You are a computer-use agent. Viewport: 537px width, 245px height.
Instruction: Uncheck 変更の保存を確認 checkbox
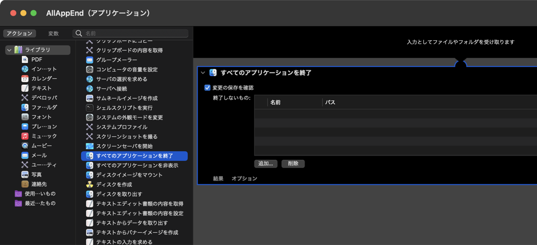point(207,87)
